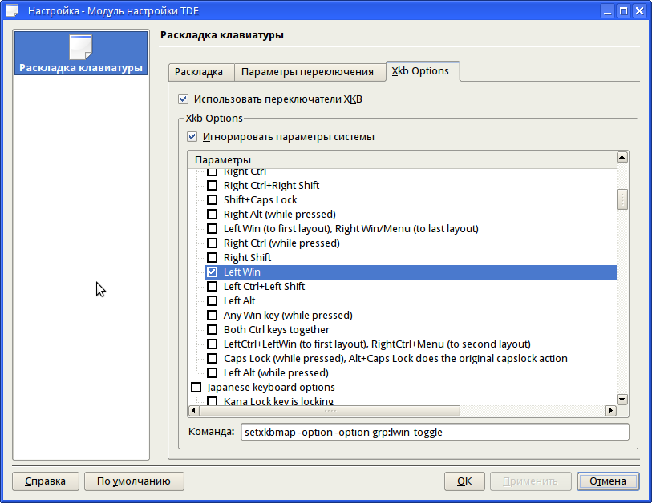Check the Both Ctrl keys together option
The image size is (652, 503).
pos(212,330)
